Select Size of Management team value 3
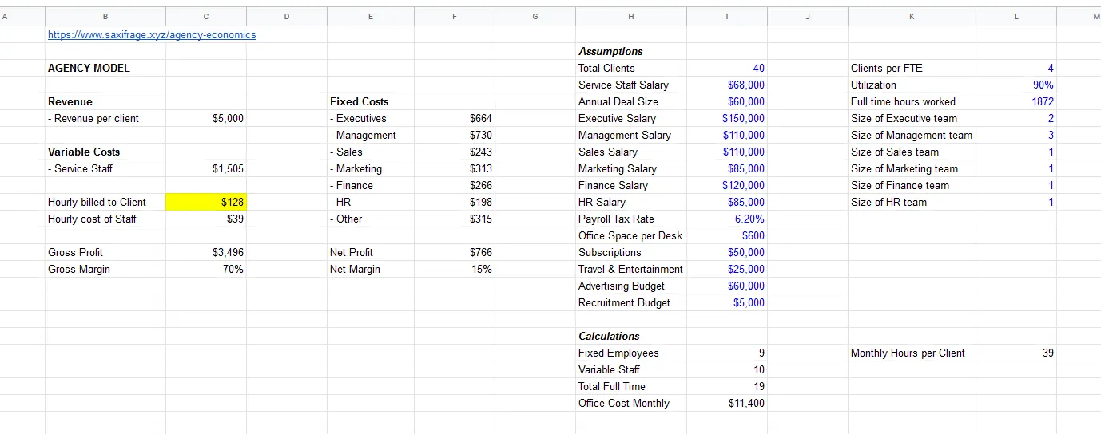 pyautogui.click(x=1016, y=136)
